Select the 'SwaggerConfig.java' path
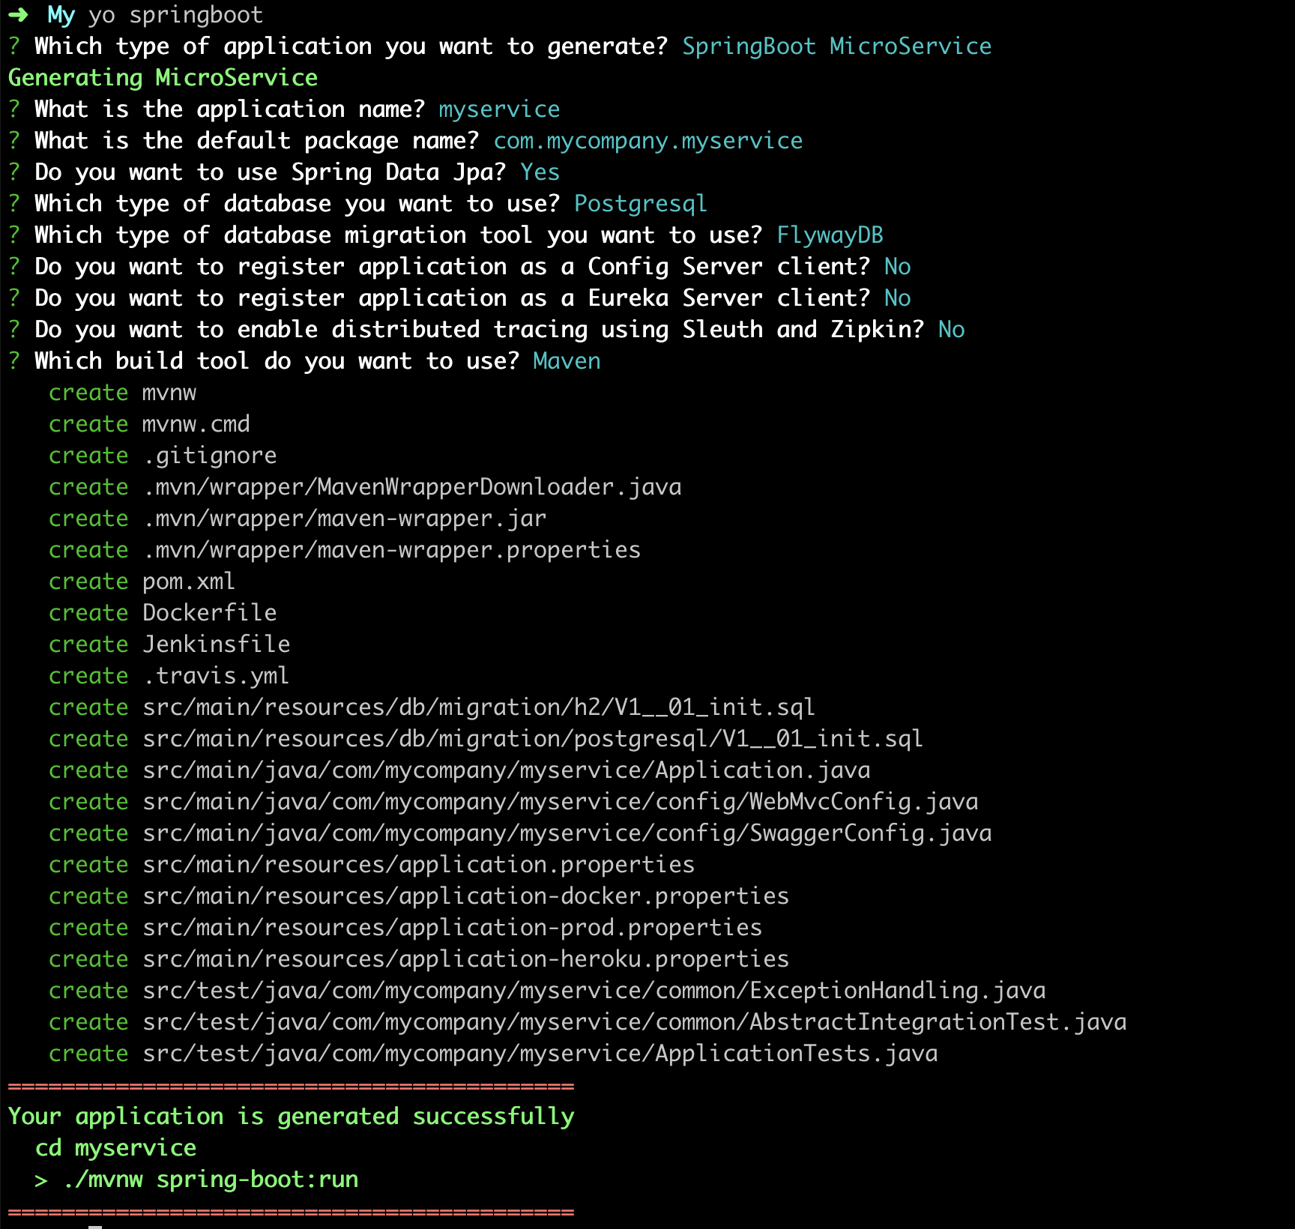 567,833
